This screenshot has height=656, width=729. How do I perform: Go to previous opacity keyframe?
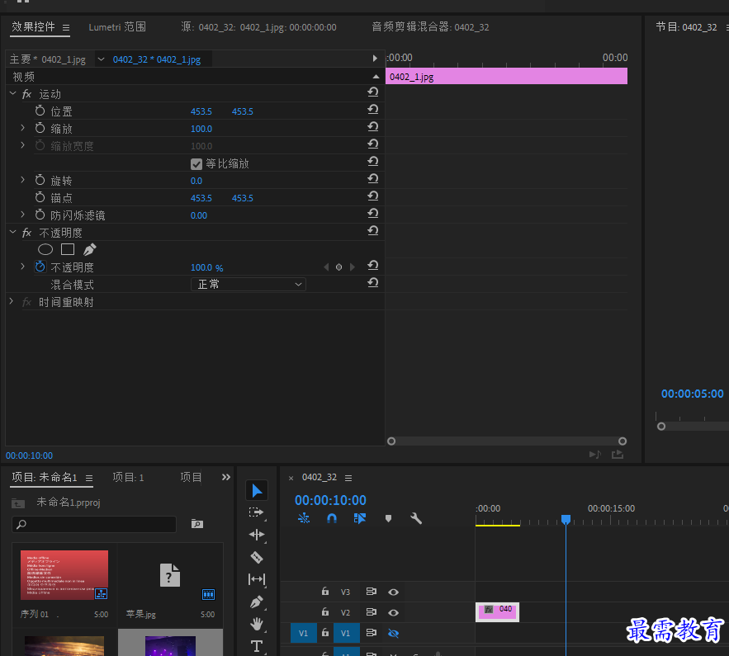[x=326, y=267]
